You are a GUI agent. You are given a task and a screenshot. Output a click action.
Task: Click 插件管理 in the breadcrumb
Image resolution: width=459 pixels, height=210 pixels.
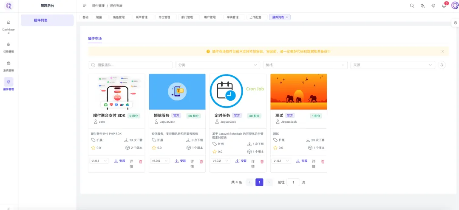98,6
